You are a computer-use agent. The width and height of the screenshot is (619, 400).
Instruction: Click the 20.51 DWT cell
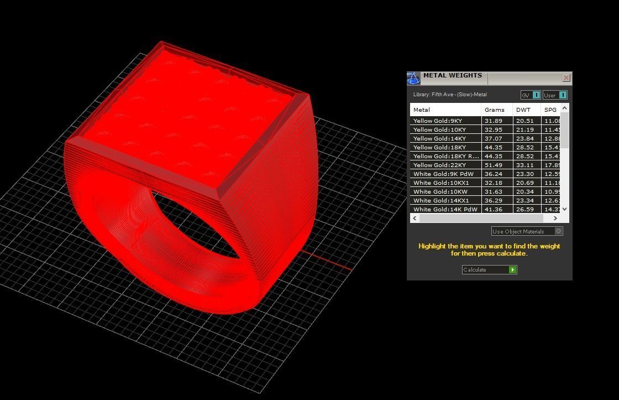(527, 121)
